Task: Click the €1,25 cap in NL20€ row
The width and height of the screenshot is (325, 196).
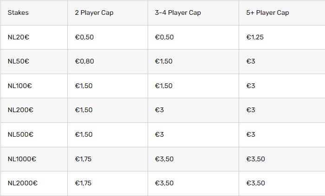Action: point(255,37)
